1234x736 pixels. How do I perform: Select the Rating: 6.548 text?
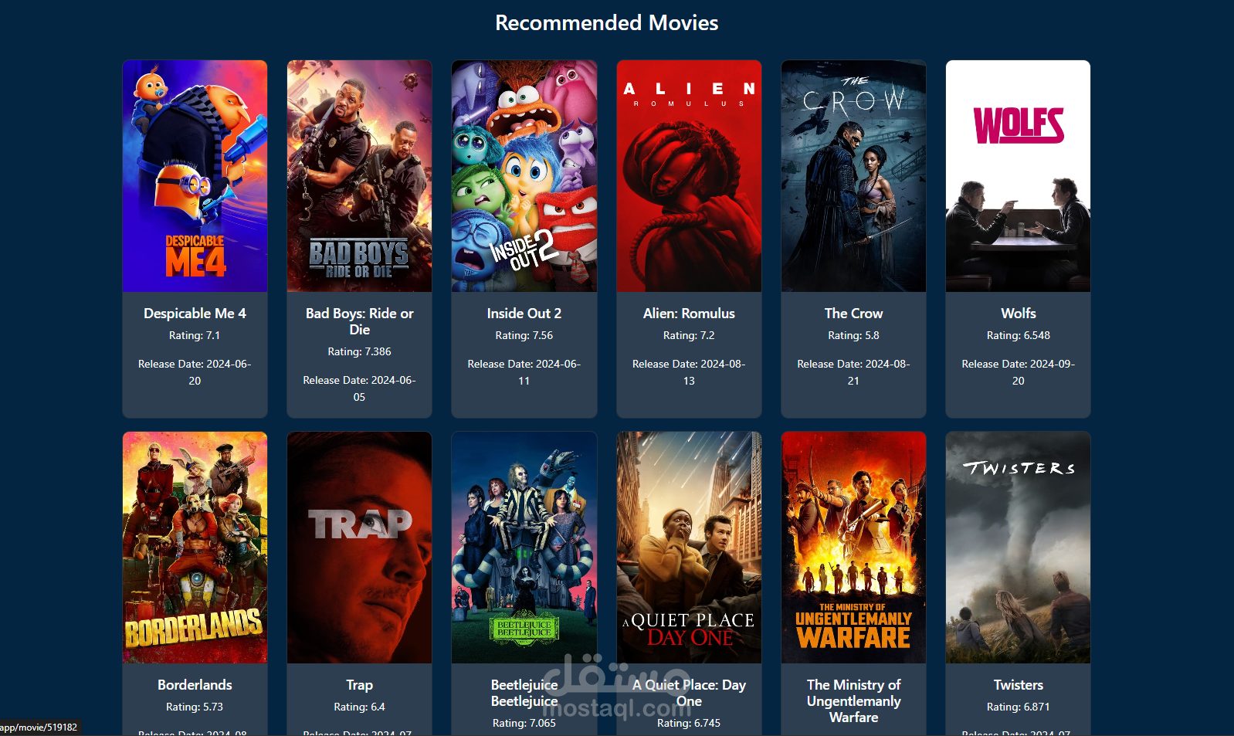(x=1018, y=335)
